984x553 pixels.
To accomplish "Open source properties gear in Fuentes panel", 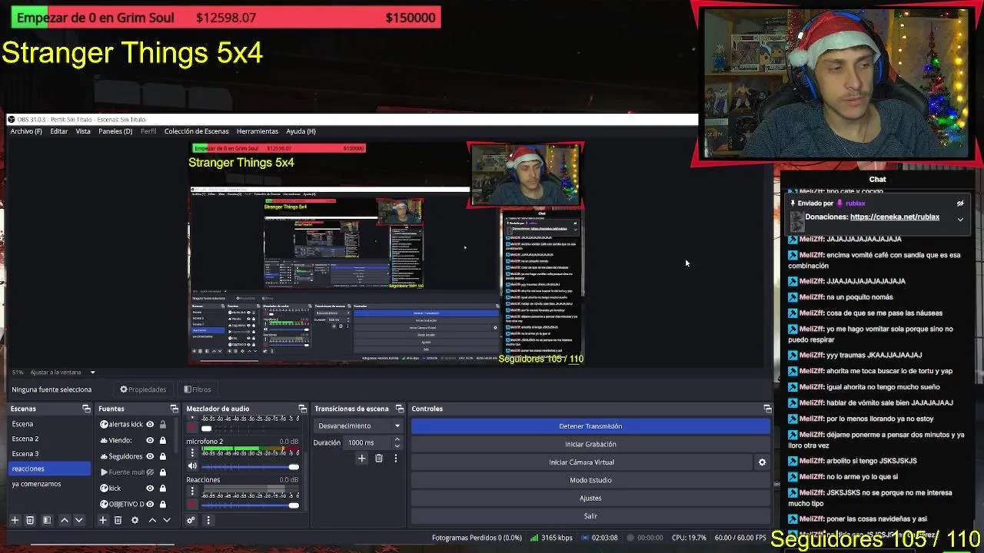I will 135,520.
